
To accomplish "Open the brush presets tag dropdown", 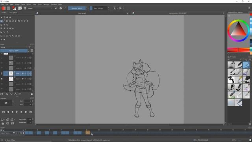I will click(235, 60).
